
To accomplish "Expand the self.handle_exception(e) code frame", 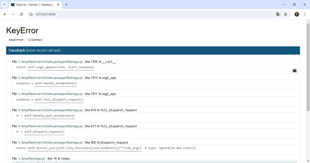I will (46, 83).
